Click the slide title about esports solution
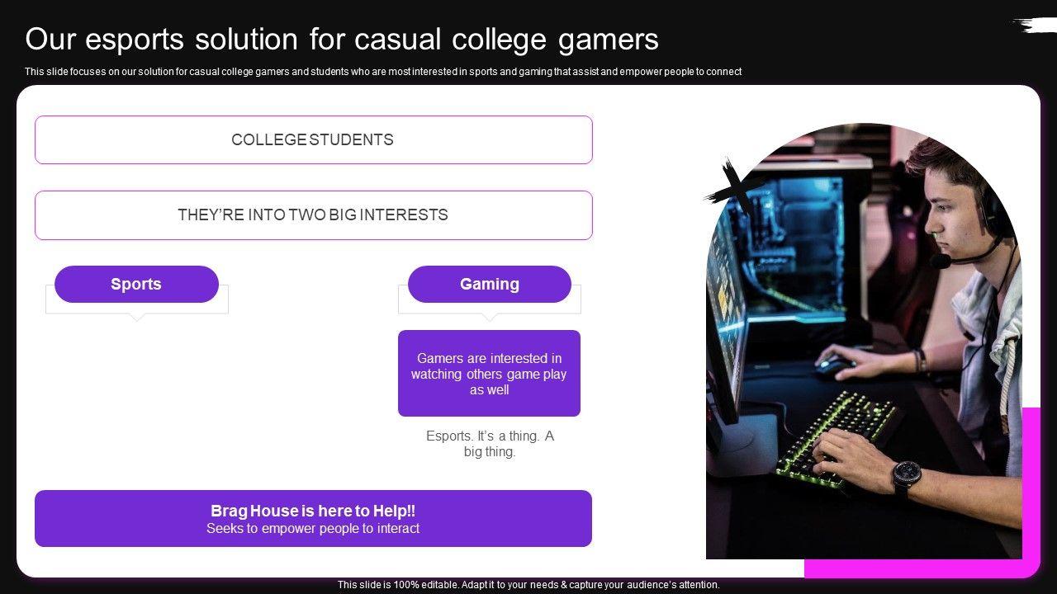Image resolution: width=1057 pixels, height=594 pixels. point(342,40)
